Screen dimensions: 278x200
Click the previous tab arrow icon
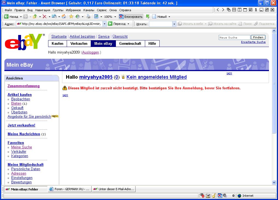coord(218,10)
